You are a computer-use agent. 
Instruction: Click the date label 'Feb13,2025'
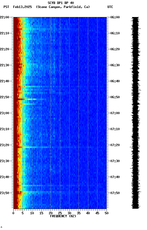click(x=22, y=7)
